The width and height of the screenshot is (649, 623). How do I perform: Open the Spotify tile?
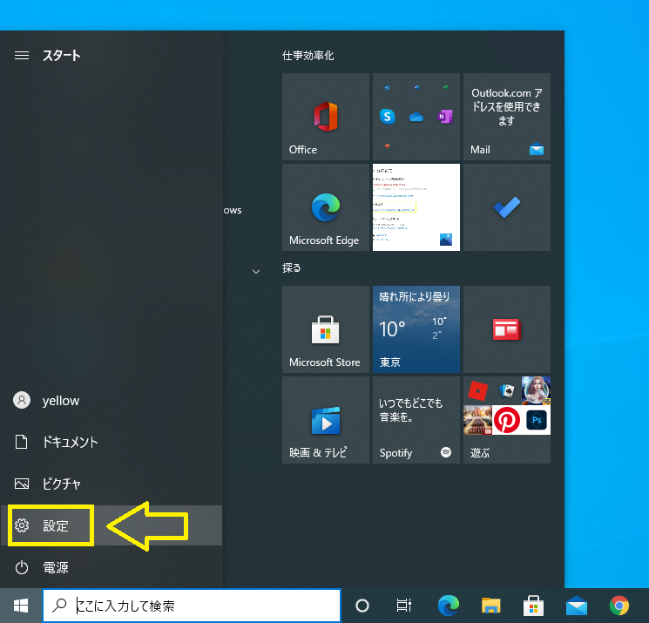(416, 420)
